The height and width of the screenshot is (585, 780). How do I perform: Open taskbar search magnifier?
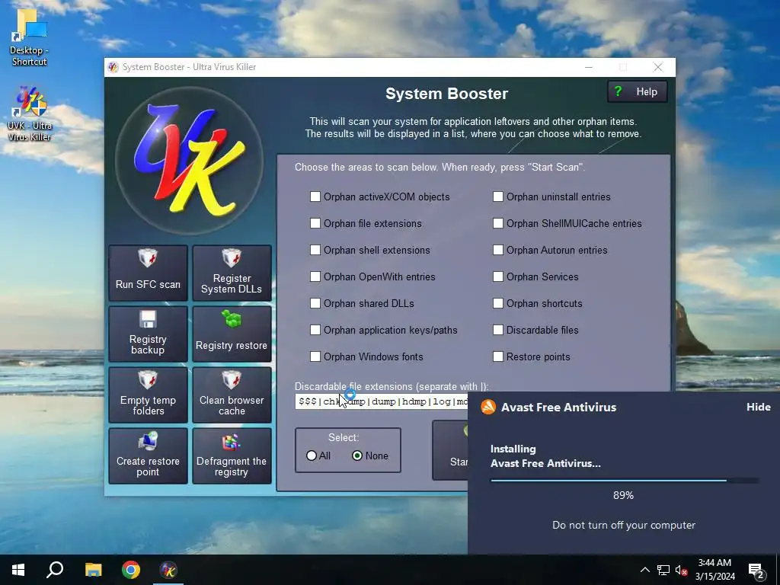[x=55, y=570]
